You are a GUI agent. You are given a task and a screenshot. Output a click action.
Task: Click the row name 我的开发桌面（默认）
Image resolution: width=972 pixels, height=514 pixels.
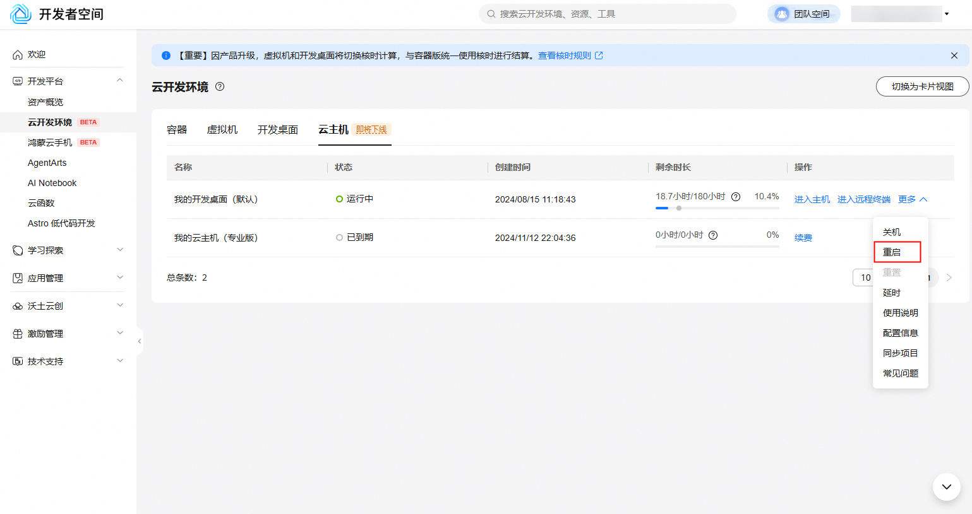tap(217, 199)
